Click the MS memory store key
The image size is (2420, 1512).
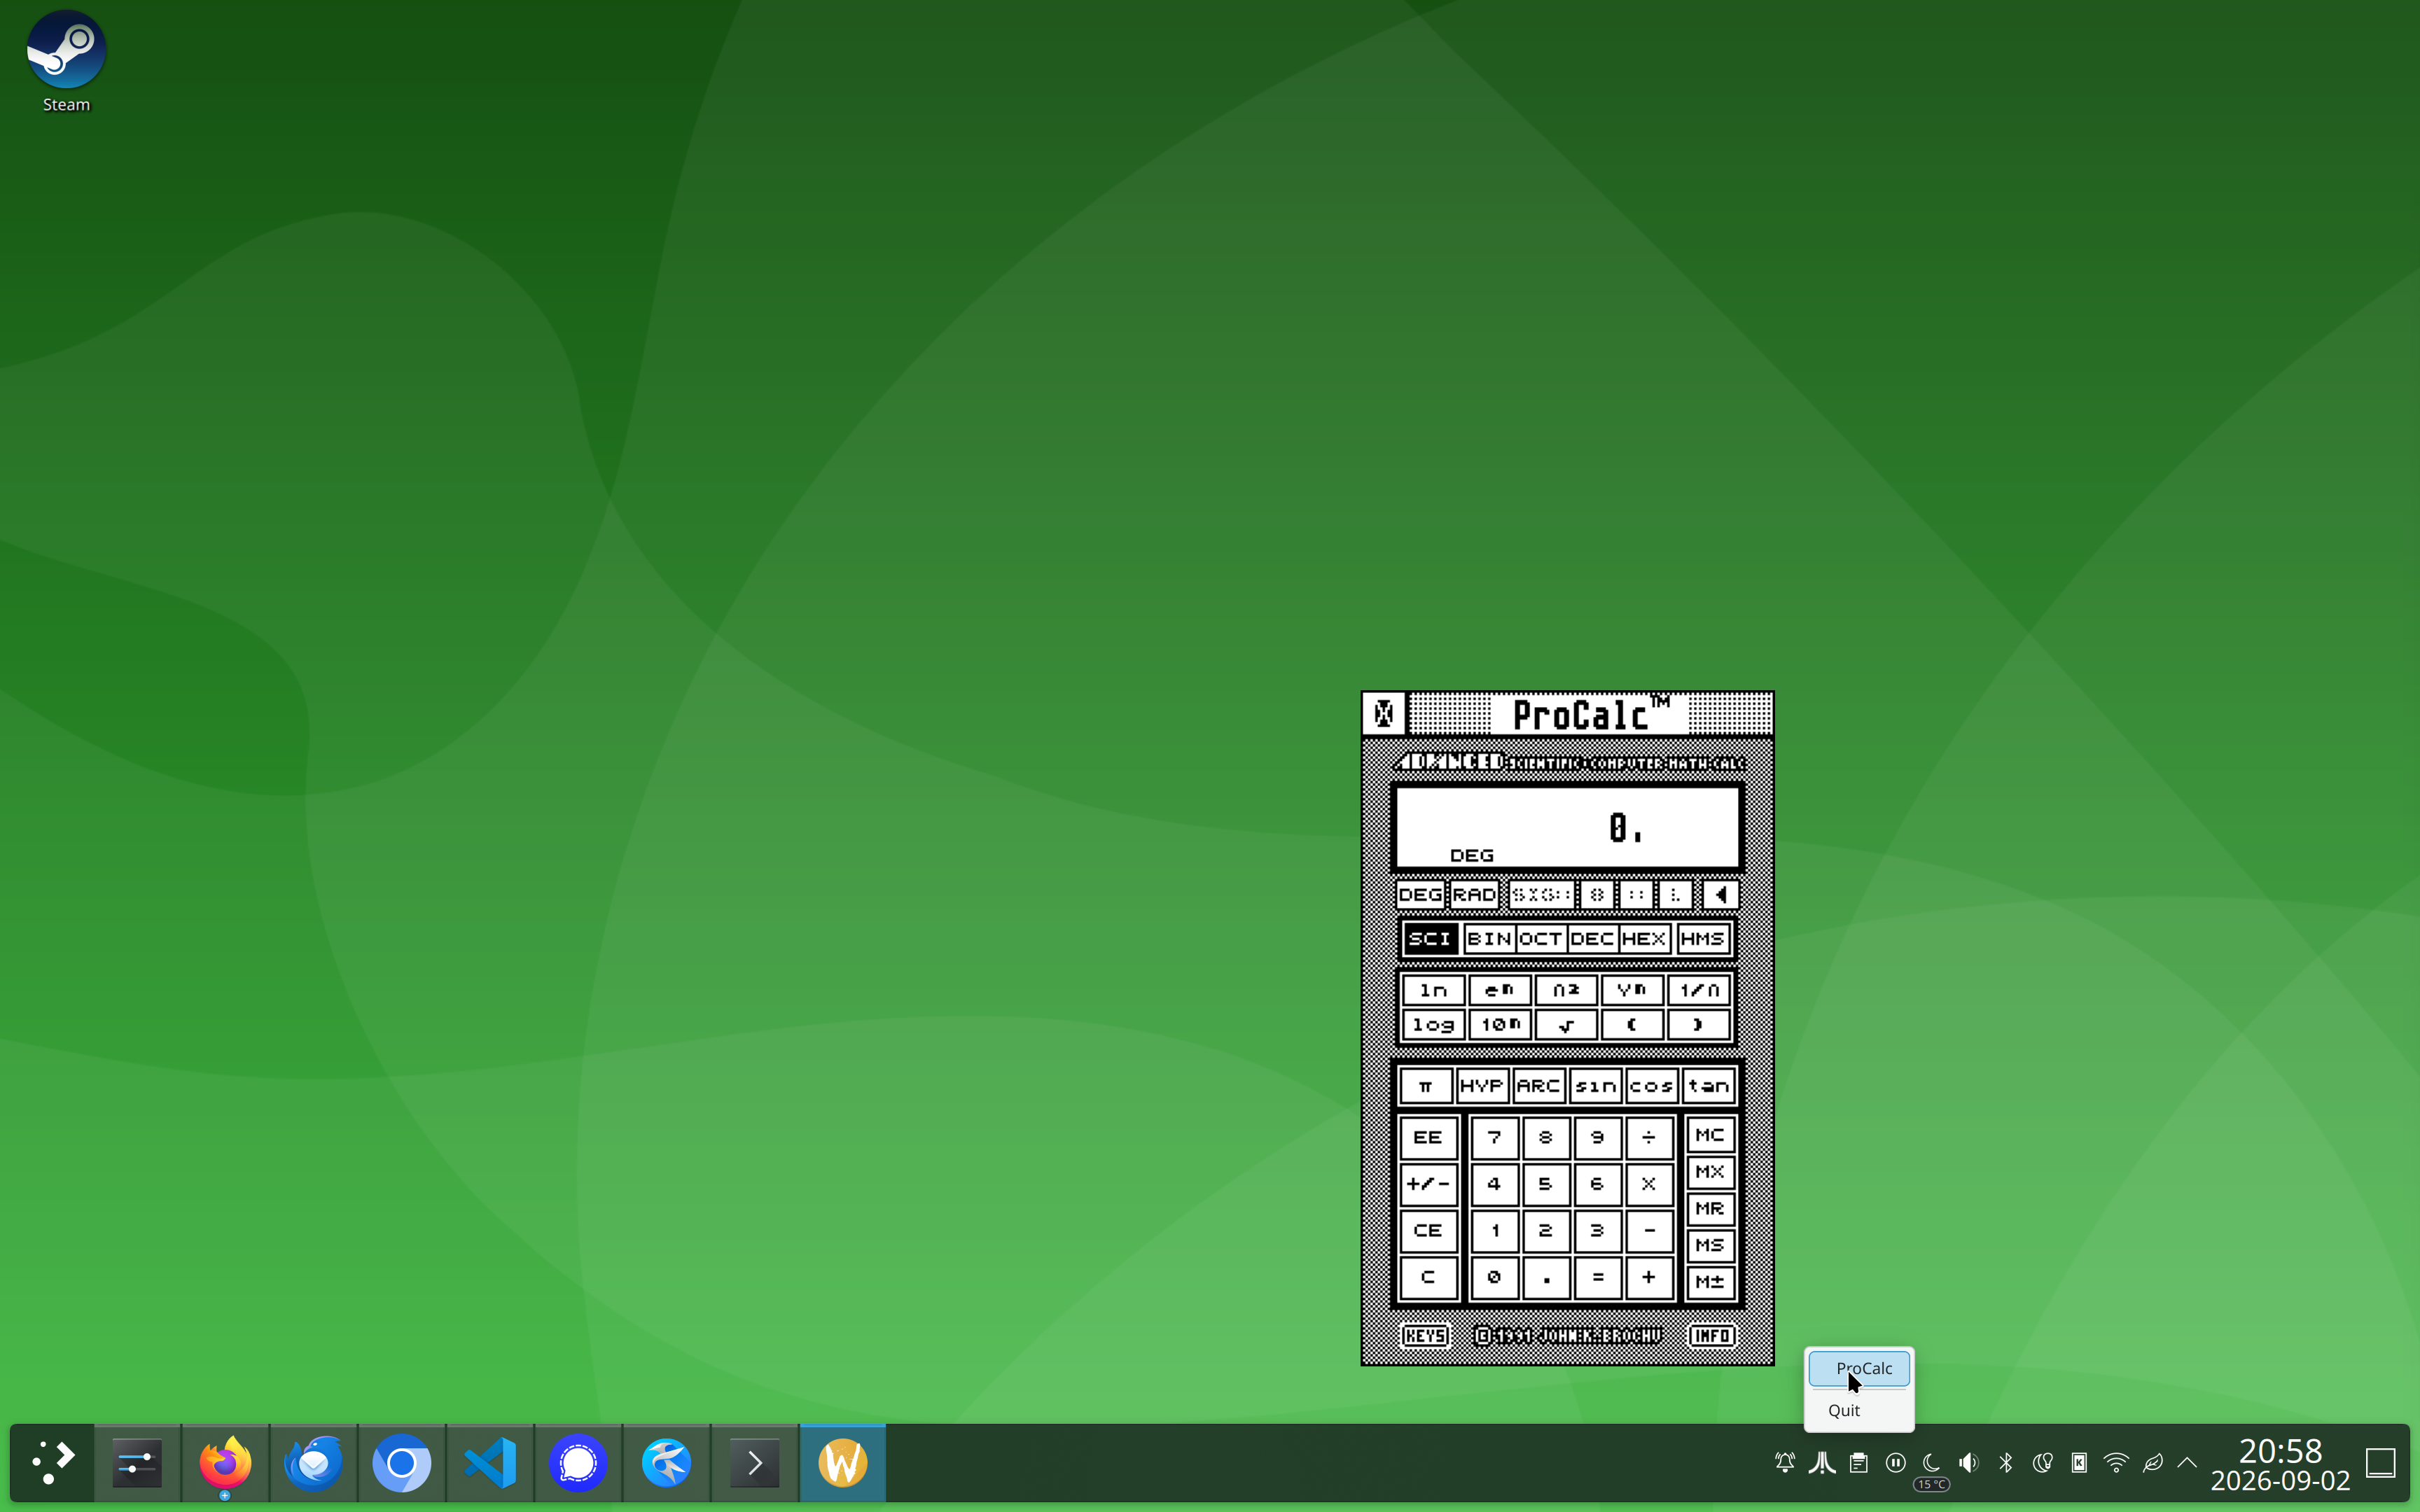point(1709,1245)
